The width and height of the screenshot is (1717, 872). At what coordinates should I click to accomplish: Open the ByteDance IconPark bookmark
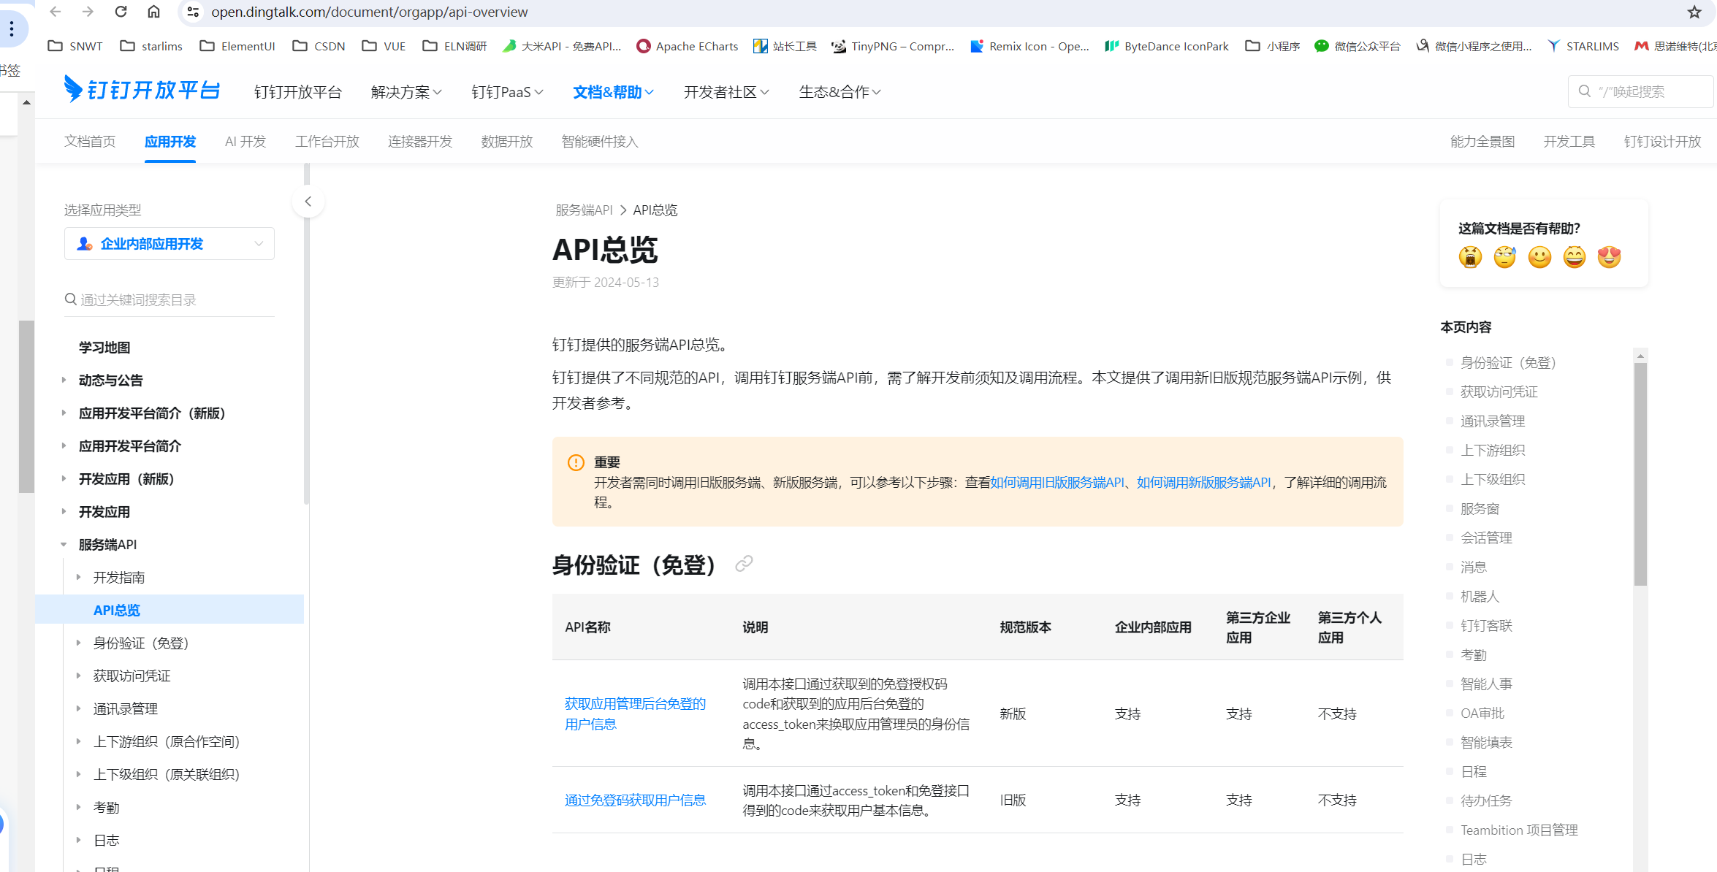coord(1167,46)
